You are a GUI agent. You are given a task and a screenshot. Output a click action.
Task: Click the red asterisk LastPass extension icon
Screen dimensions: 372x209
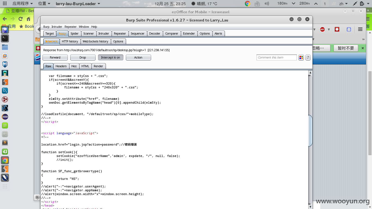coord(337,29)
